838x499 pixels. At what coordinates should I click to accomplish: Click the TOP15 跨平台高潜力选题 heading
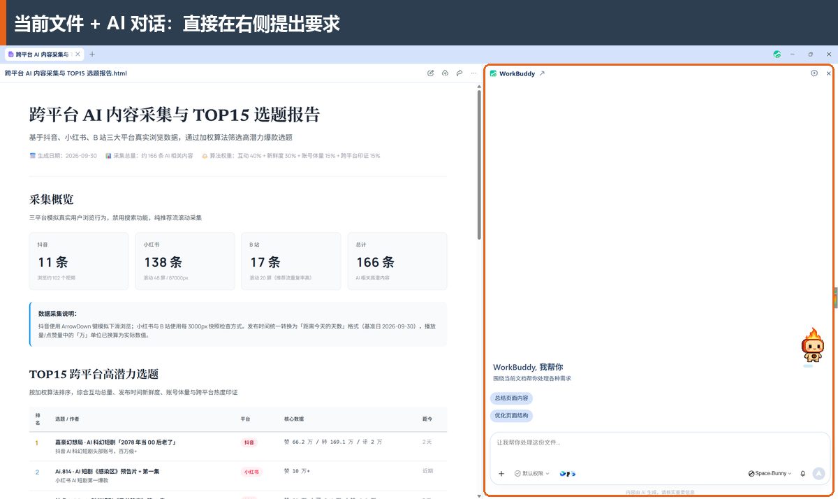[94, 374]
